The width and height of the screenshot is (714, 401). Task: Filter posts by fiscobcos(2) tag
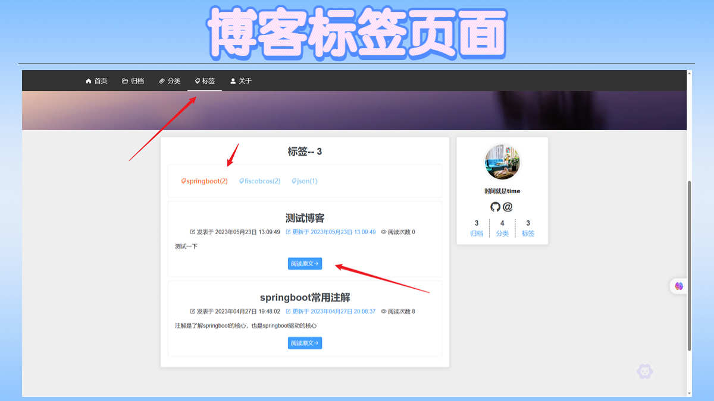(259, 181)
